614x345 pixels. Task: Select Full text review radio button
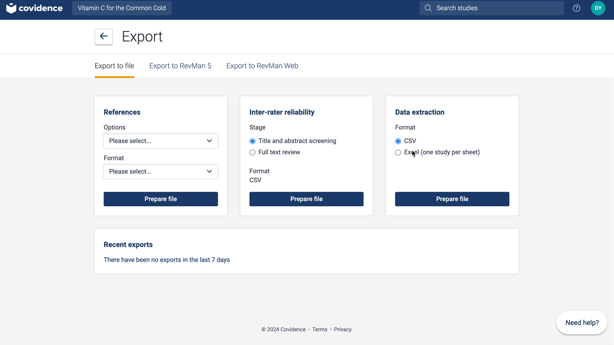pos(252,153)
